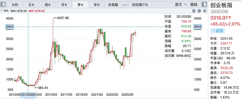Click the MA indicator label
241x99 pixels.
point(6,11)
